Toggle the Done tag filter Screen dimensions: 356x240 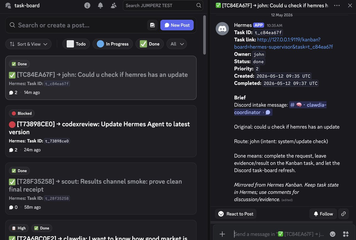pyautogui.click(x=150, y=44)
